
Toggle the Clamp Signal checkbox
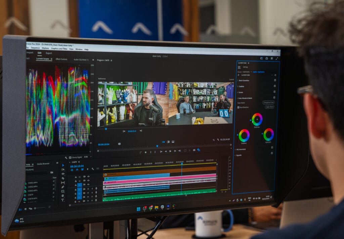click(x=70, y=157)
